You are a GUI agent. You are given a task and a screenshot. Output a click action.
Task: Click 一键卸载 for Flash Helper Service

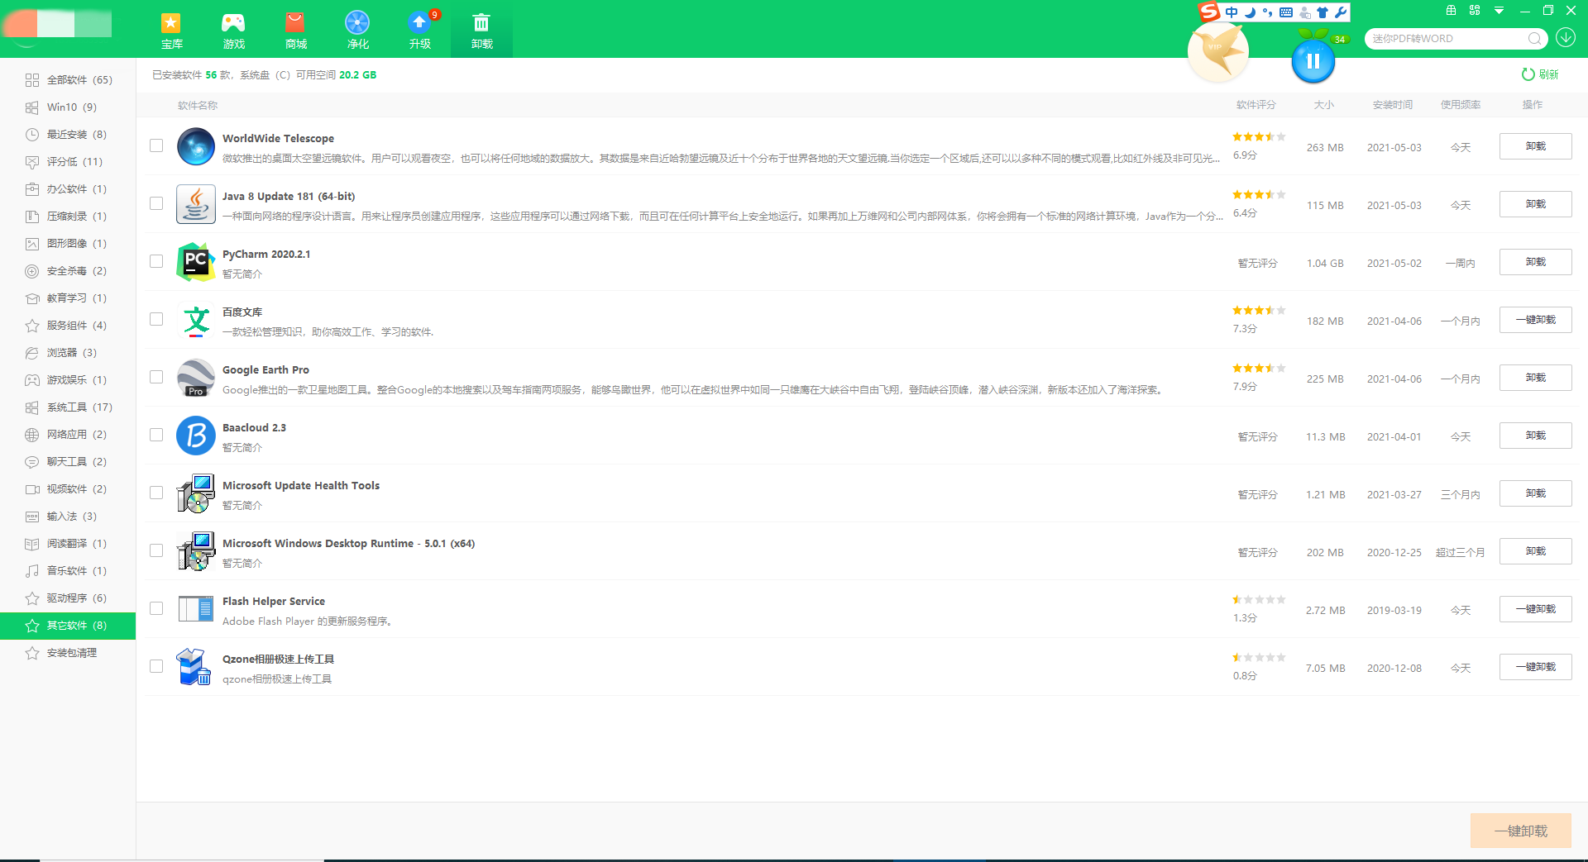click(x=1535, y=609)
